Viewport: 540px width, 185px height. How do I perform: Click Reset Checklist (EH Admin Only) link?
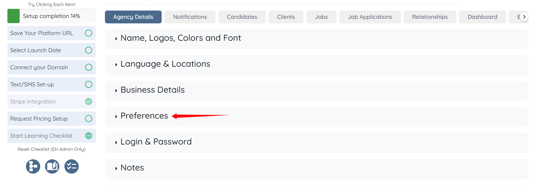click(x=52, y=149)
